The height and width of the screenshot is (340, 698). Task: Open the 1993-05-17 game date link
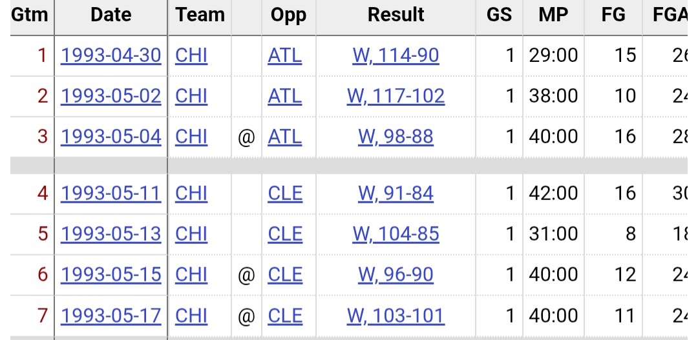[111, 315]
